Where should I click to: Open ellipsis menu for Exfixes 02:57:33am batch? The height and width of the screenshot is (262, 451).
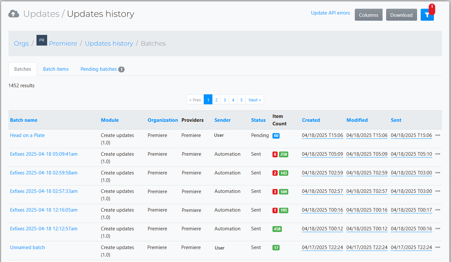coord(438,191)
